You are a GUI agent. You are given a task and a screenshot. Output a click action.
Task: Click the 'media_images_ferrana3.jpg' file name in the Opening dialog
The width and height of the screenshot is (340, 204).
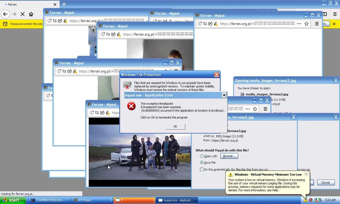click(x=267, y=94)
